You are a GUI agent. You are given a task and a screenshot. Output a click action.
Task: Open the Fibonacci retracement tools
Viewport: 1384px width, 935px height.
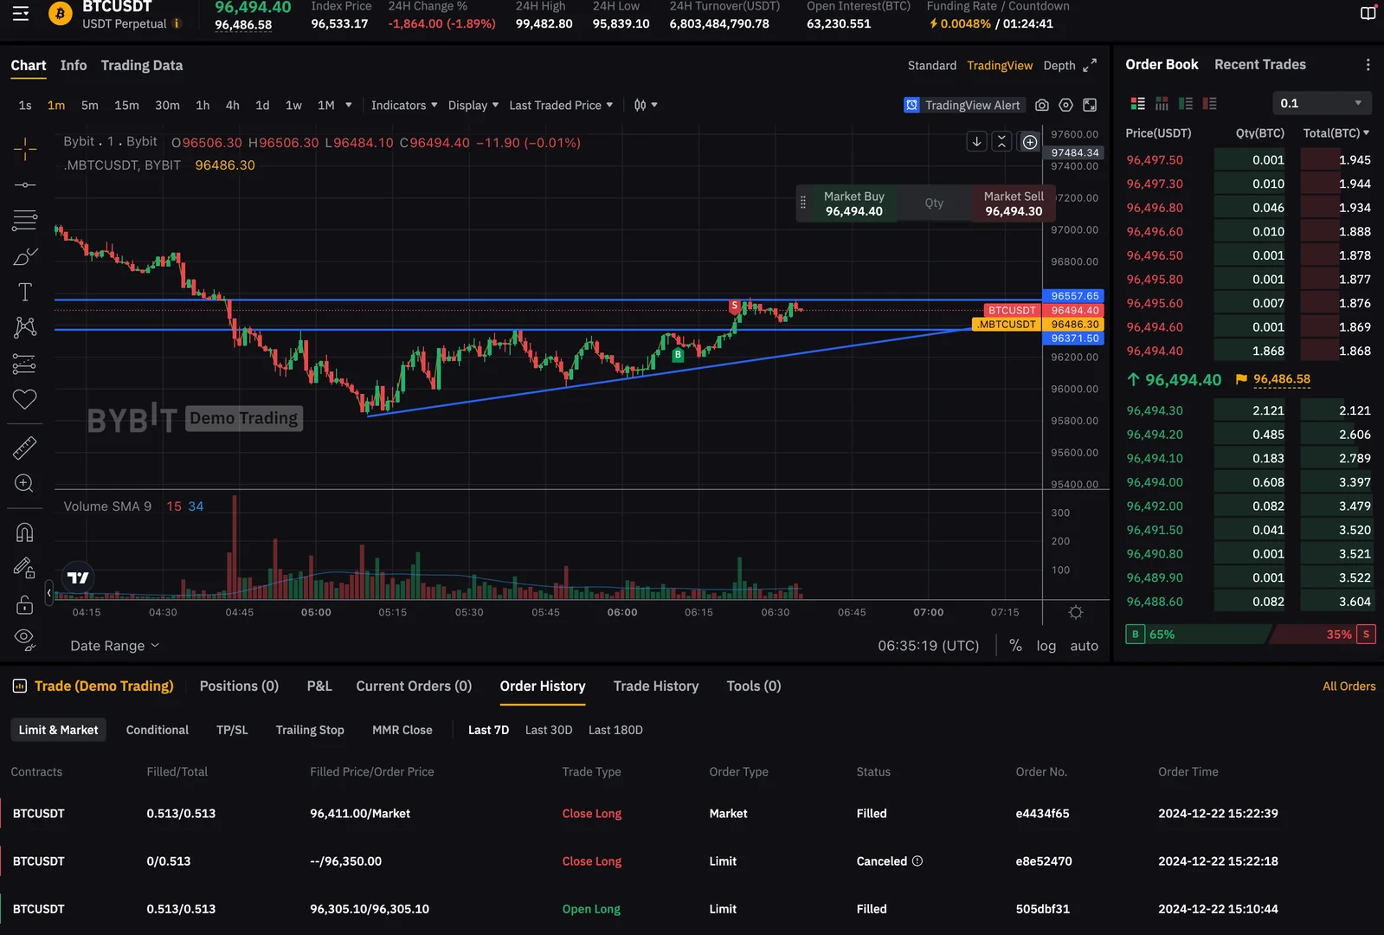coord(25,220)
